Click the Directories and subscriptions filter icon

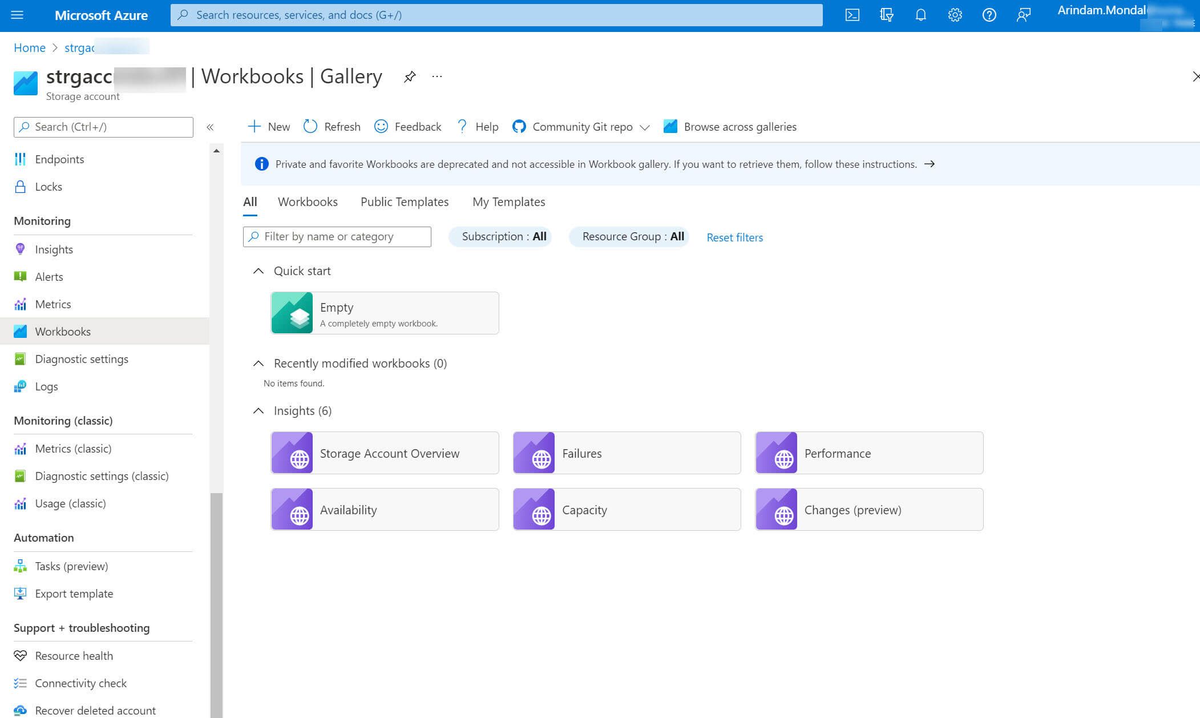[886, 15]
